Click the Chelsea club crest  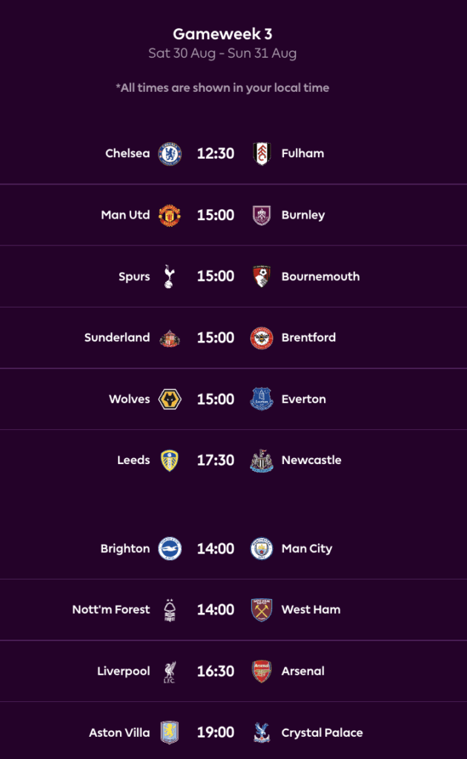tap(168, 153)
